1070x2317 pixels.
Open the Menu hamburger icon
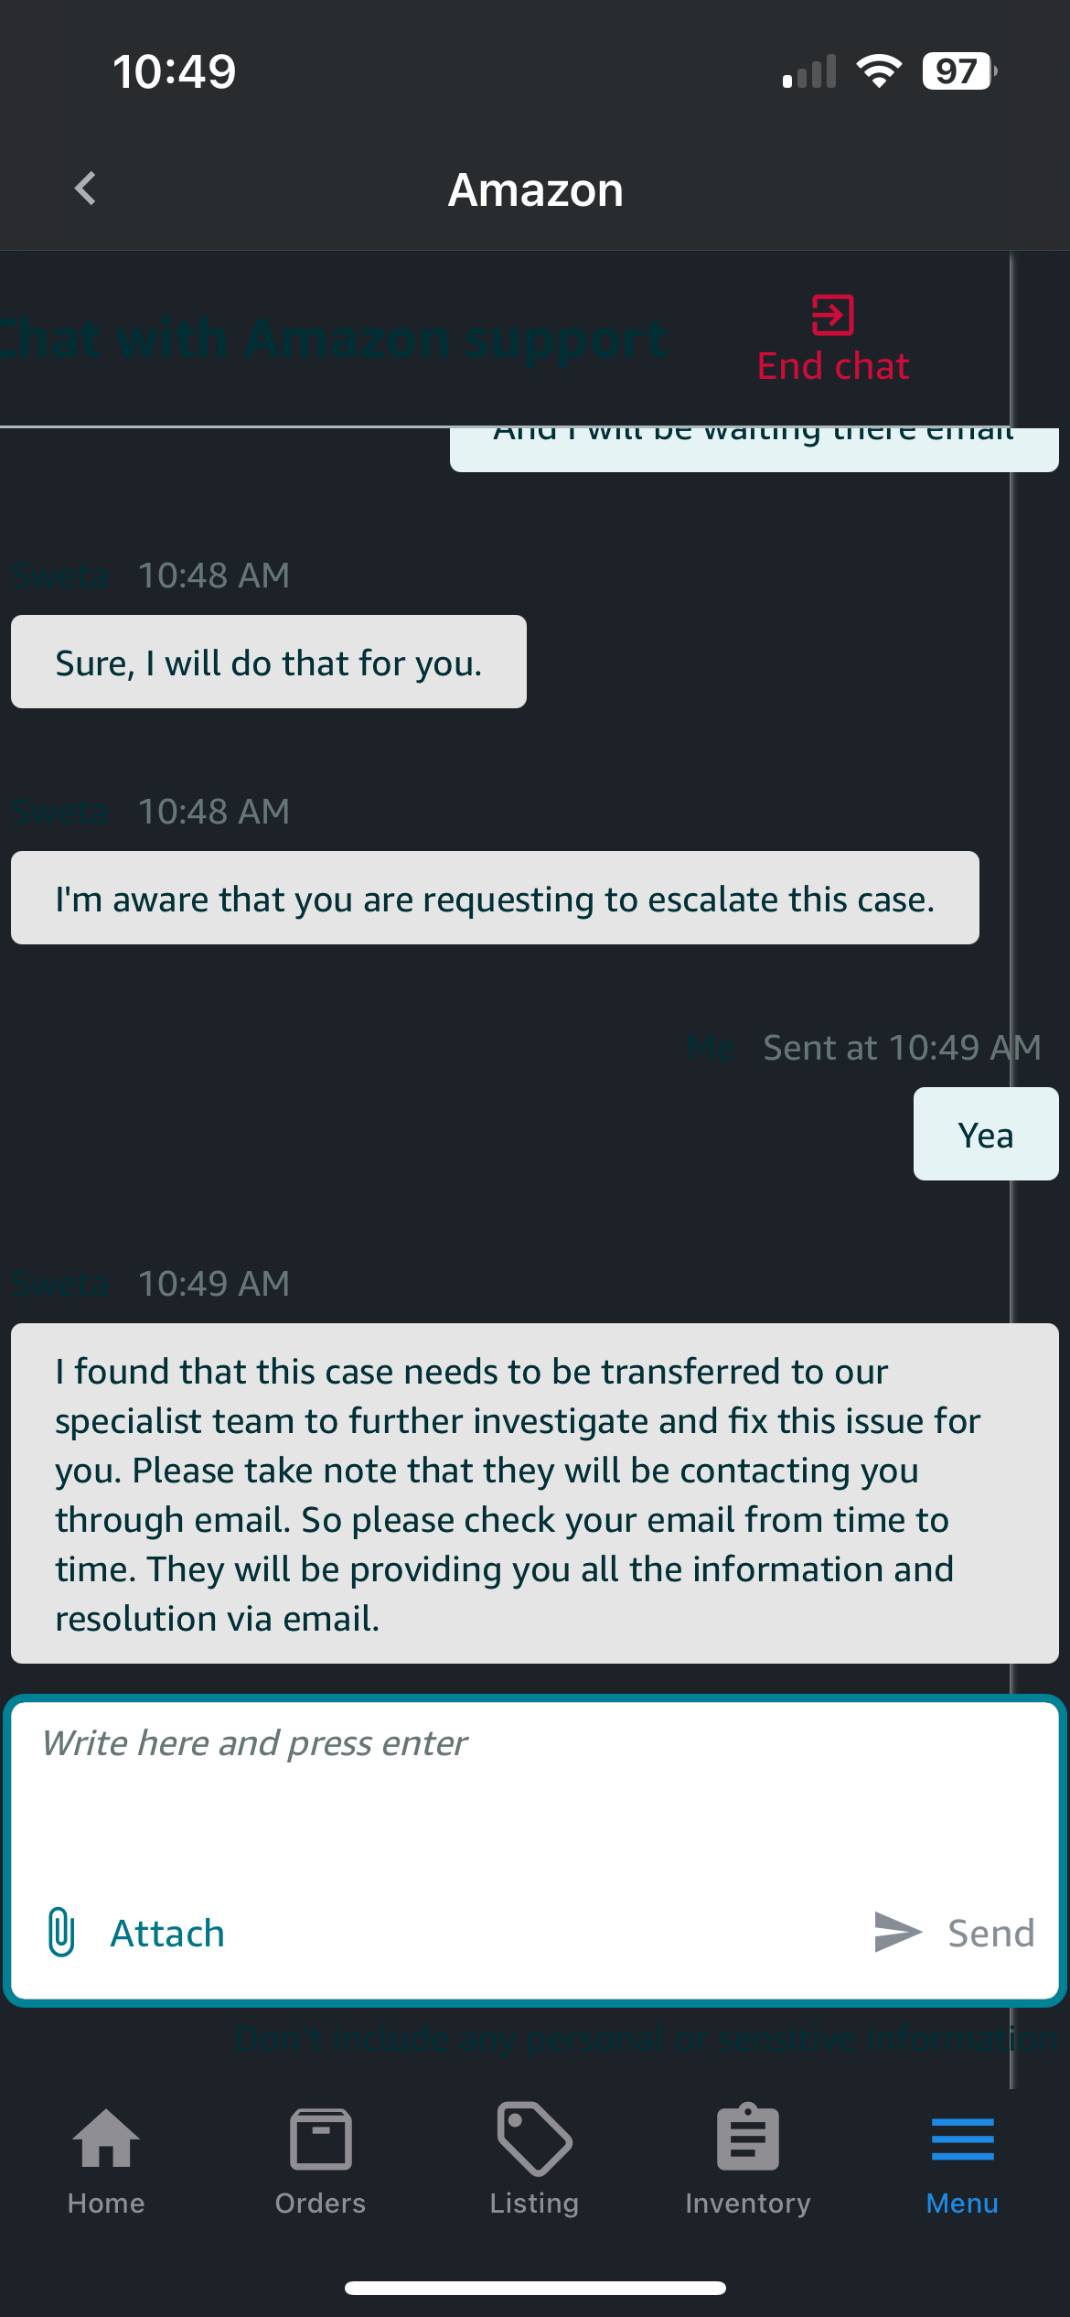pyautogui.click(x=963, y=2139)
